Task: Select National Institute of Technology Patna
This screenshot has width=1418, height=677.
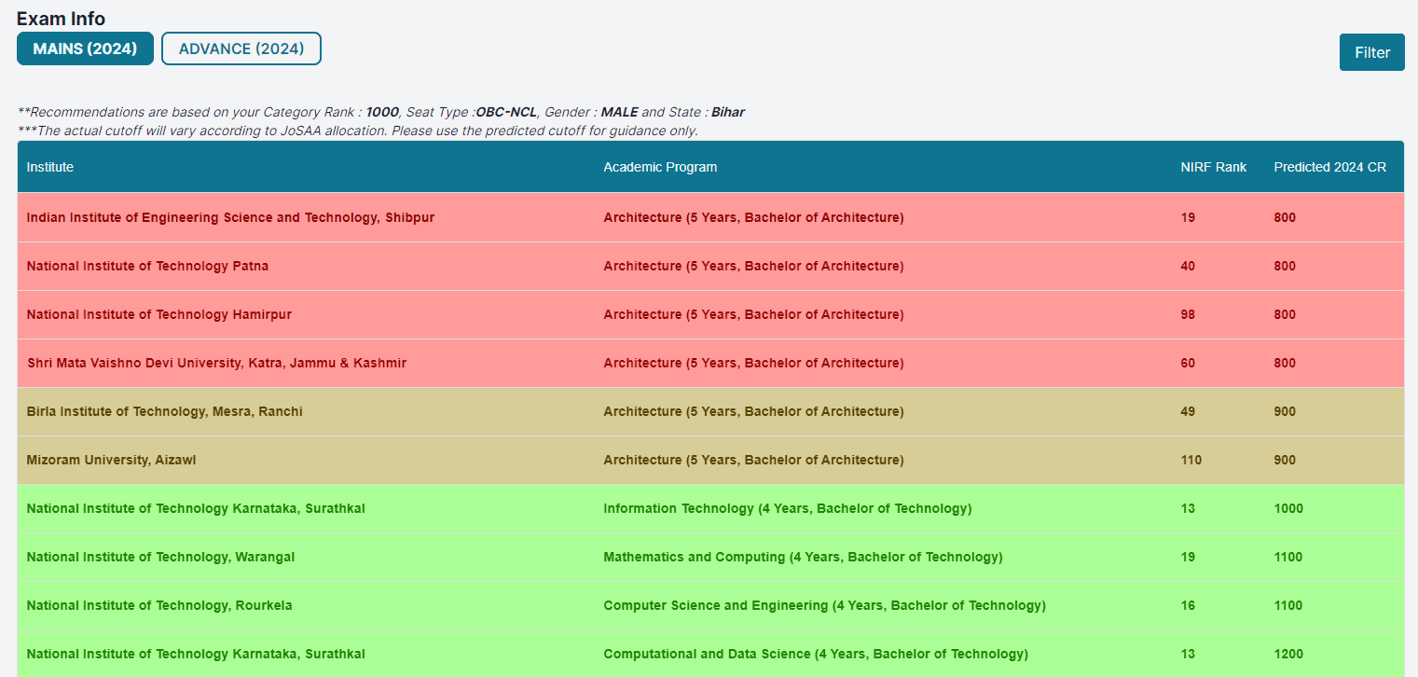Action: (x=147, y=266)
